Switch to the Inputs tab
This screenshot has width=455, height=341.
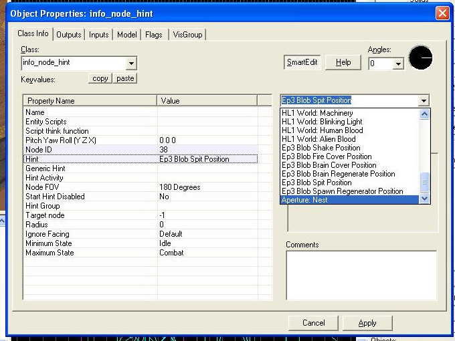[98, 35]
